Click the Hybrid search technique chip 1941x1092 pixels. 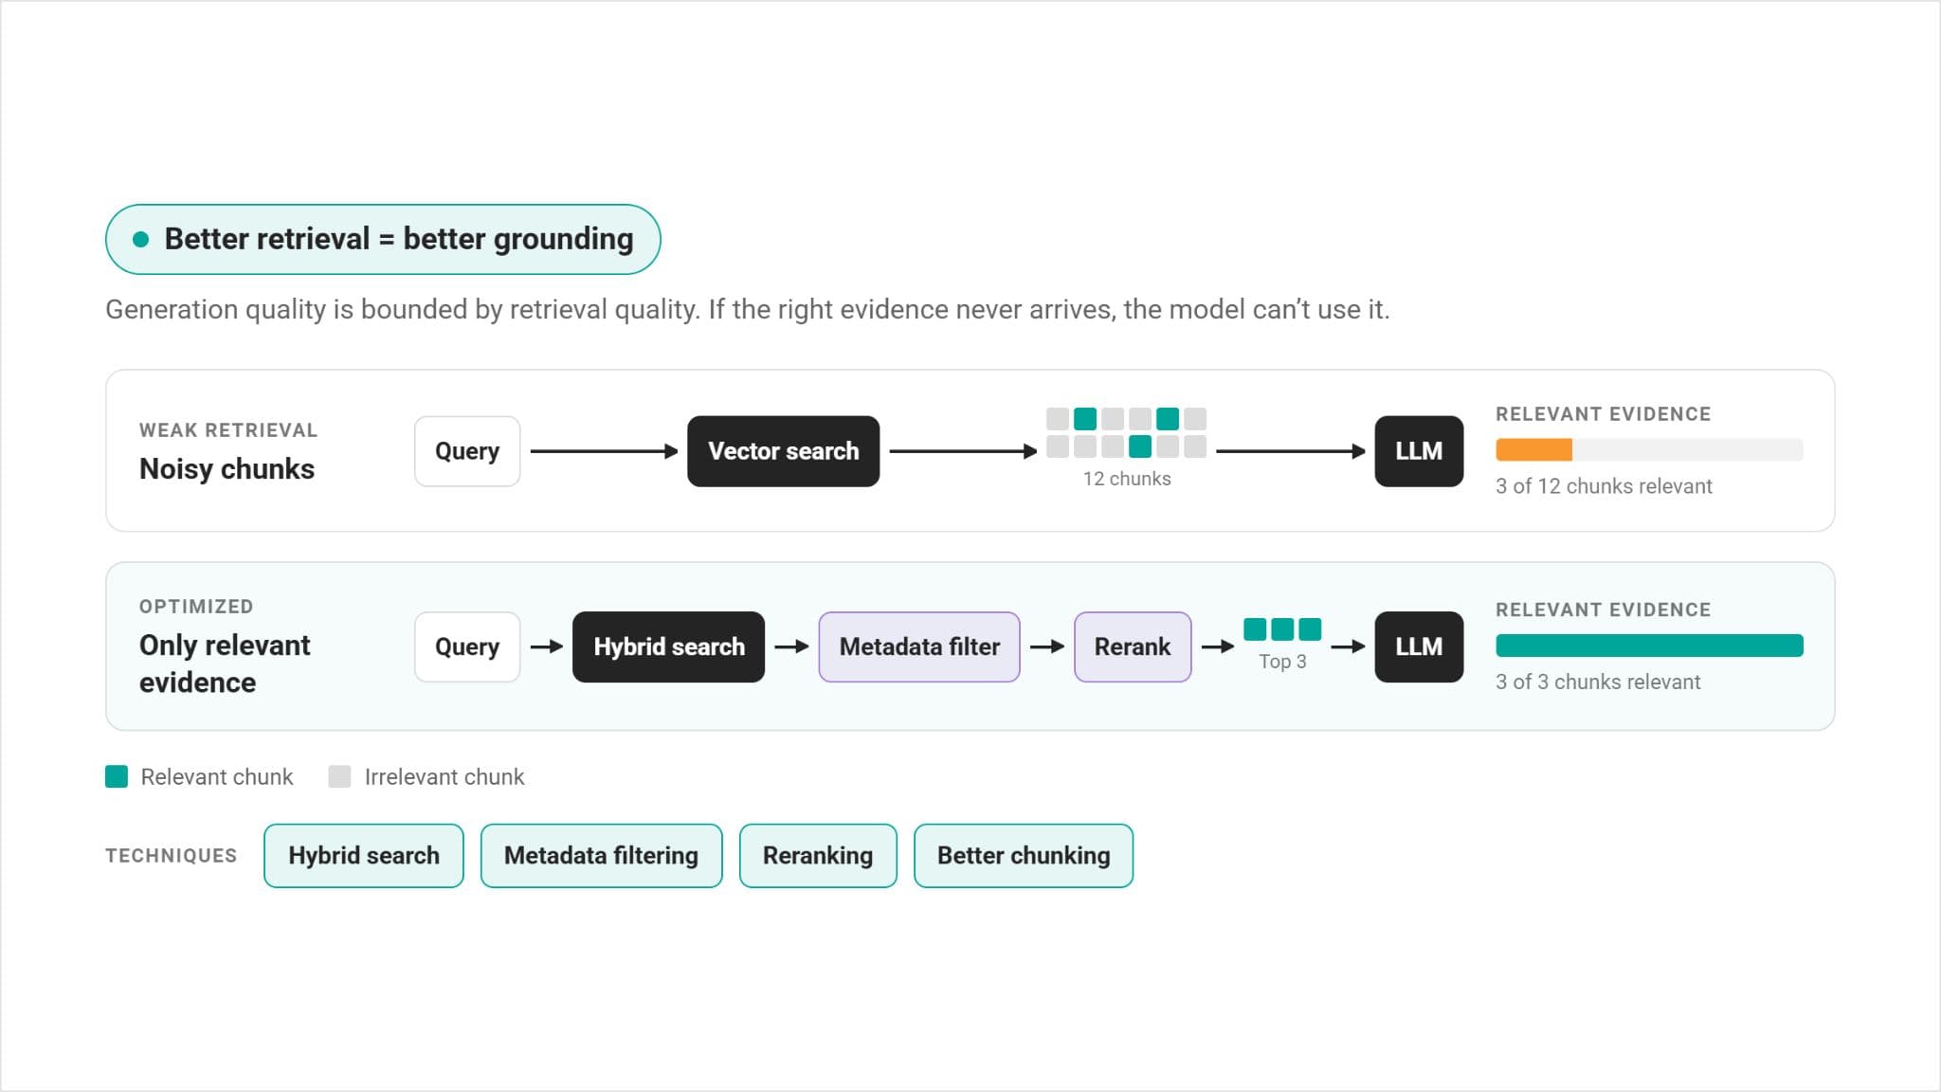coord(364,855)
